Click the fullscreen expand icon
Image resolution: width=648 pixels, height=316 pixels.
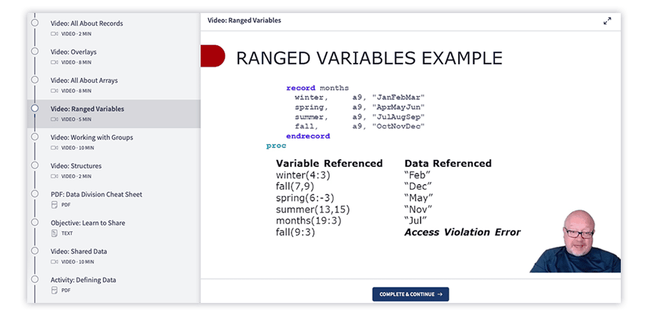(x=607, y=21)
